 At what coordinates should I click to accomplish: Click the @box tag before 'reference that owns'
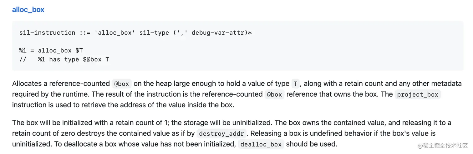tap(274, 94)
